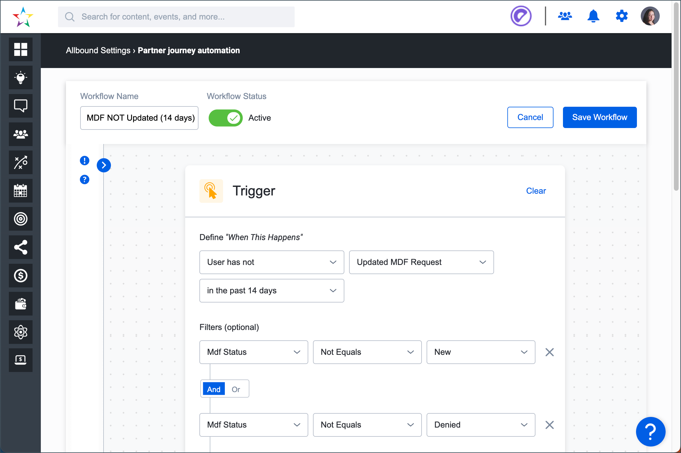The width and height of the screenshot is (681, 453).
Task: Open the large help button bottom right
Action: (x=651, y=431)
